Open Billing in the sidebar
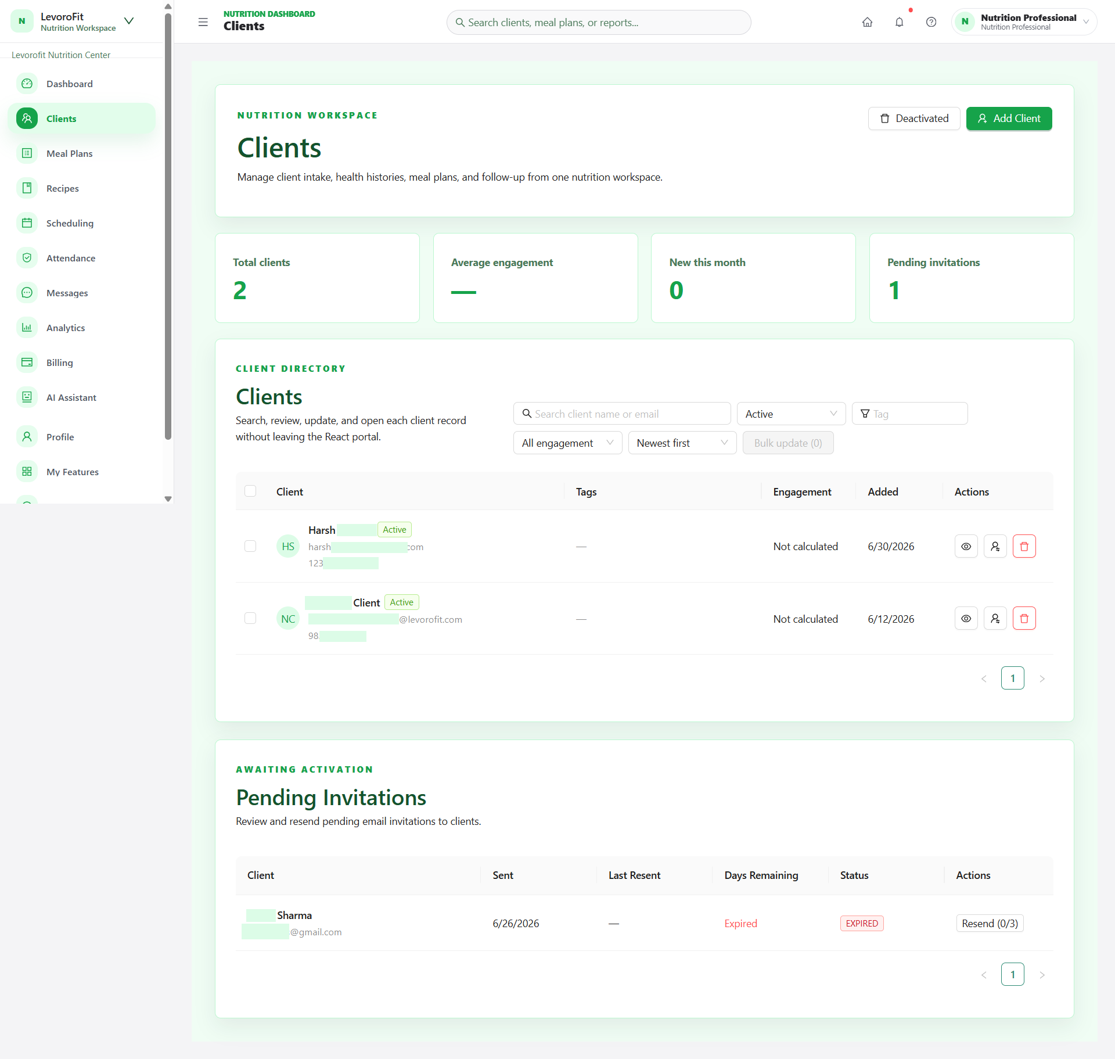Viewport: 1115px width, 1059px height. click(x=81, y=362)
